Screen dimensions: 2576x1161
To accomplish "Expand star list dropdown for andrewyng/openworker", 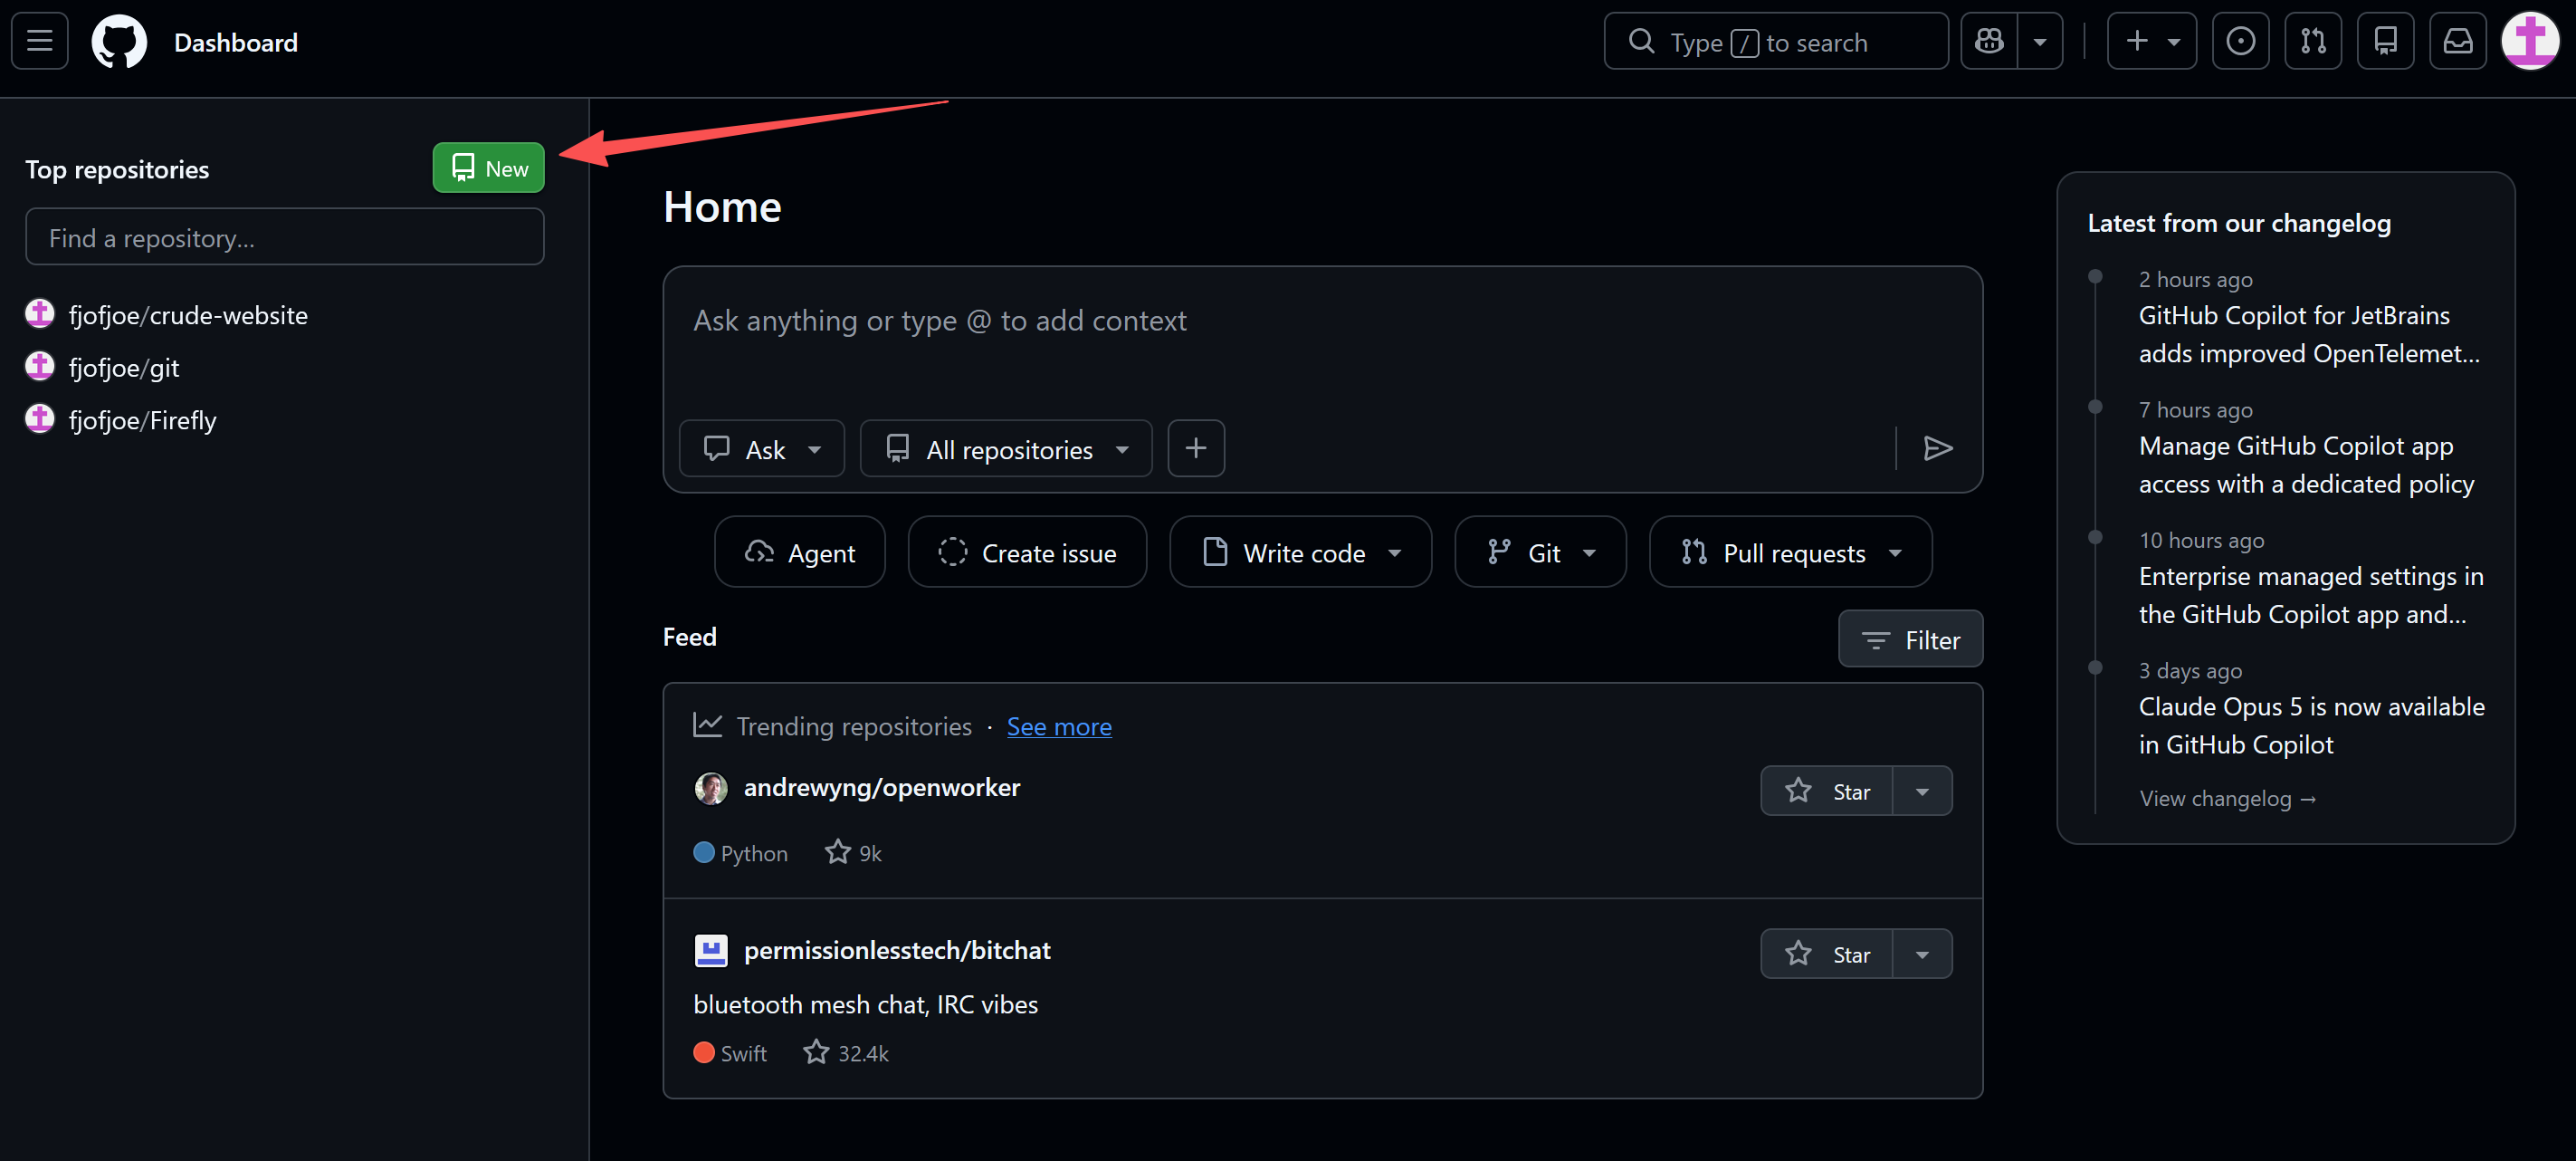I will 1922,791.
